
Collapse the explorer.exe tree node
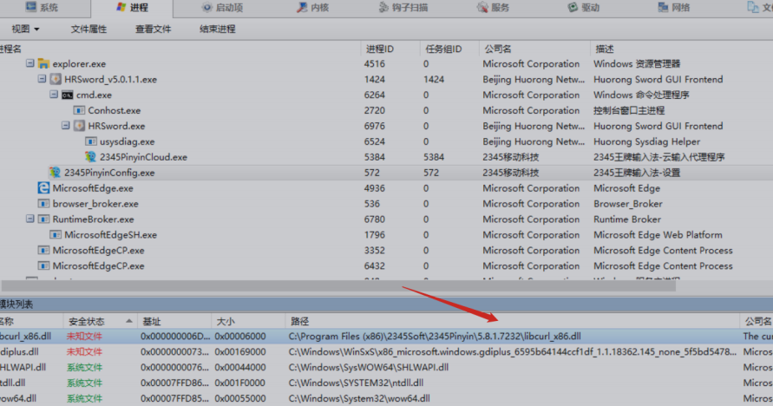pos(30,63)
